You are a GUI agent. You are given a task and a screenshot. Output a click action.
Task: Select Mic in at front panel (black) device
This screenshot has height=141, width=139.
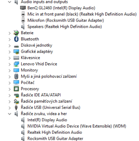tap(82, 14)
